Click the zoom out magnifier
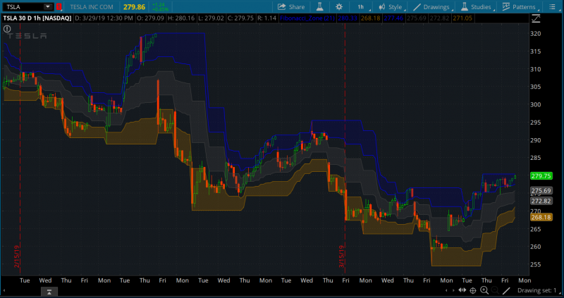This screenshot has width=564, height=298. [495, 290]
